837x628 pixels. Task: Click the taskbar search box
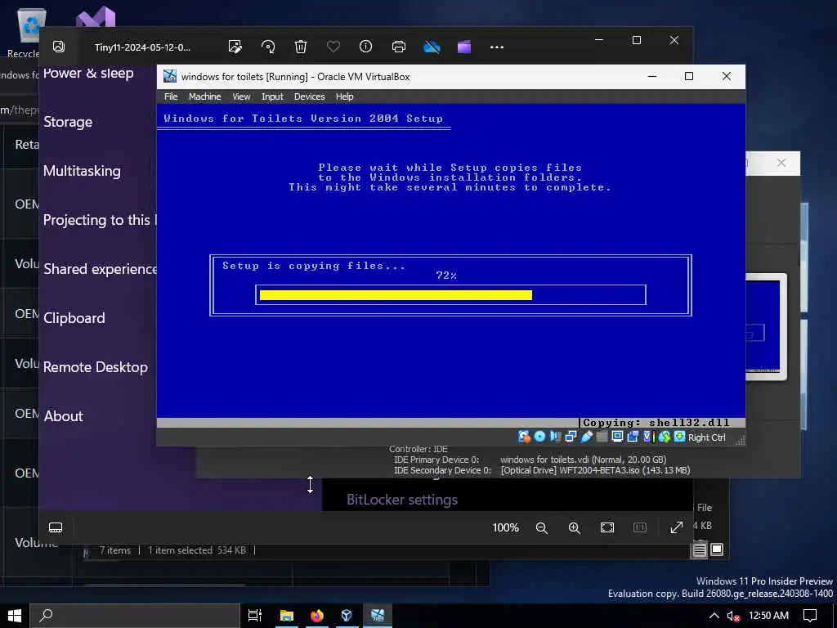(135, 616)
